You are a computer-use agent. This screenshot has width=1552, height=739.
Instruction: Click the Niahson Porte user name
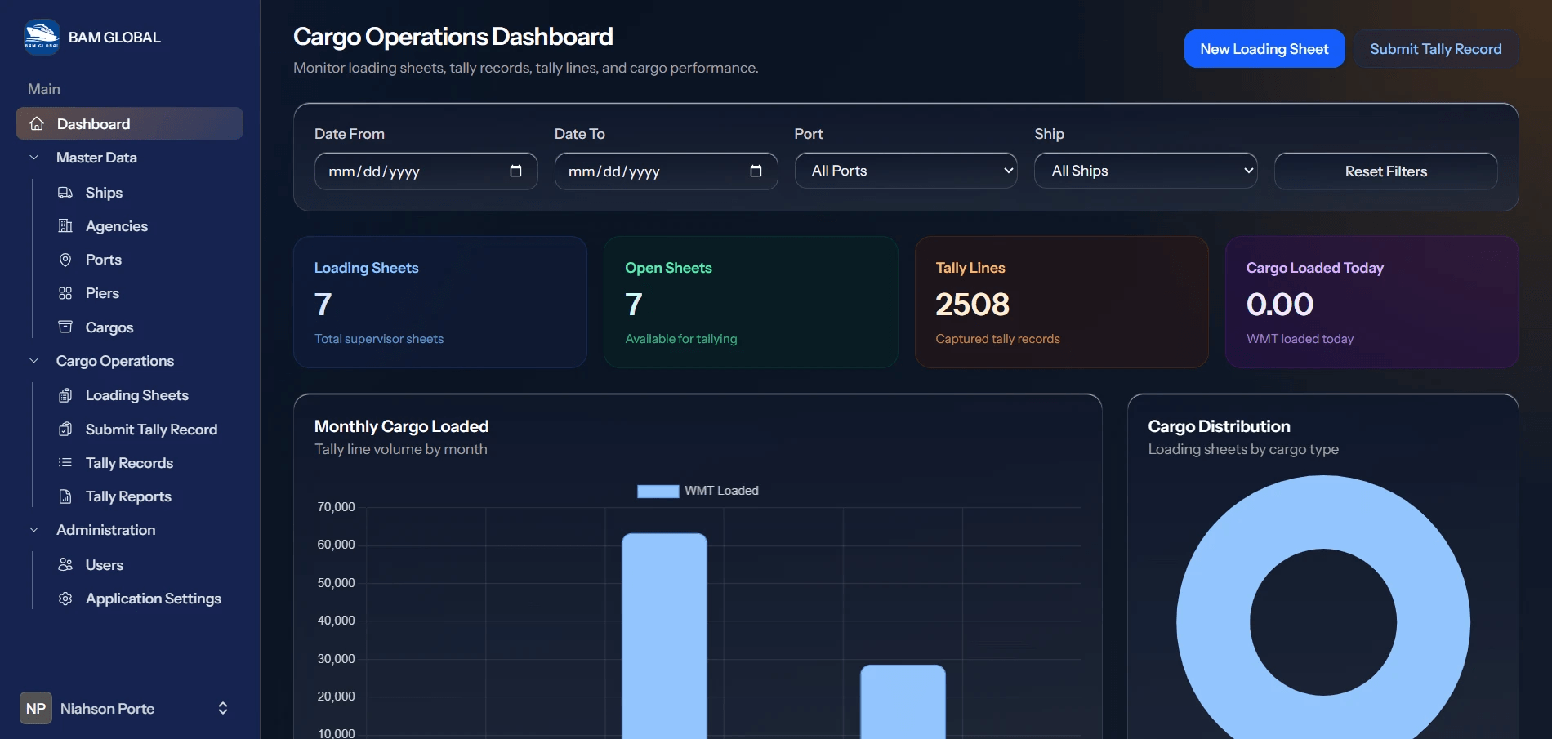coord(107,708)
